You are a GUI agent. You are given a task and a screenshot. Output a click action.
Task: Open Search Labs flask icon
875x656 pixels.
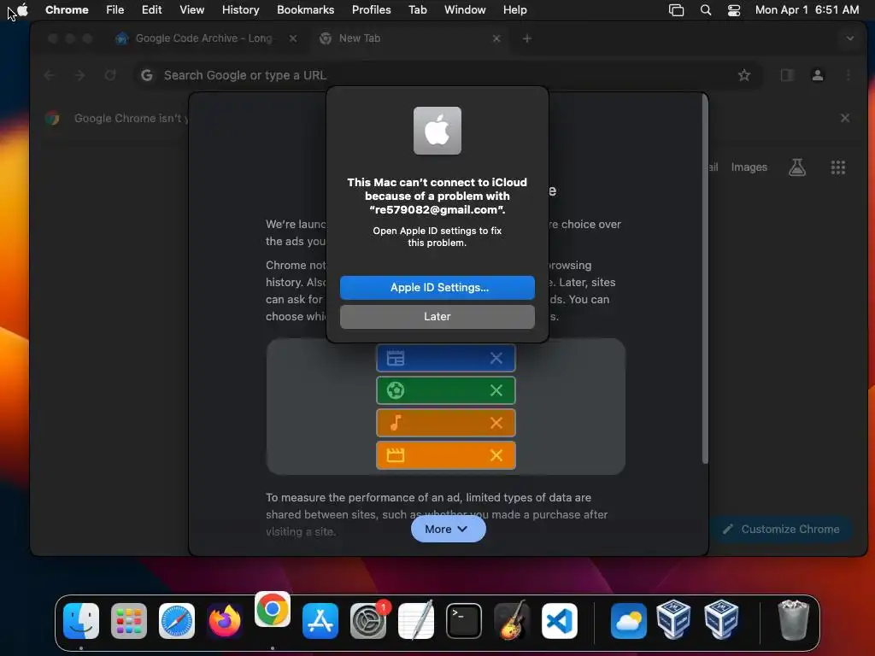797,167
